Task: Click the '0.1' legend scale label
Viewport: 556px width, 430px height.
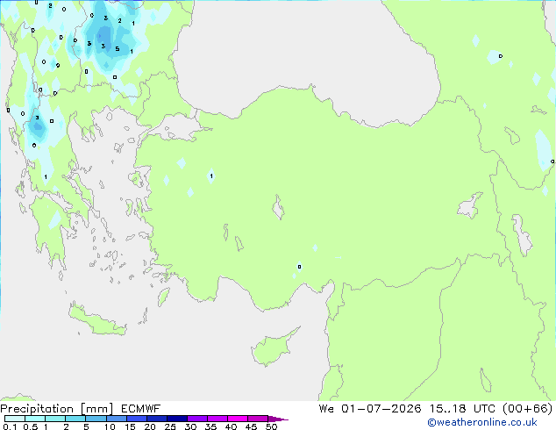Action: coord(10,426)
